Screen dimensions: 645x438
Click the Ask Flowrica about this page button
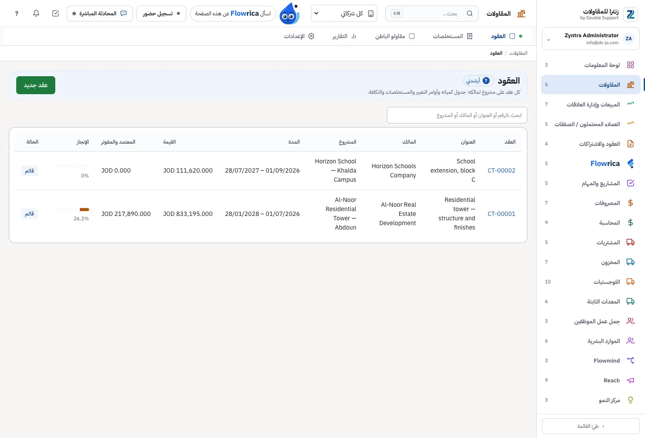[233, 14]
